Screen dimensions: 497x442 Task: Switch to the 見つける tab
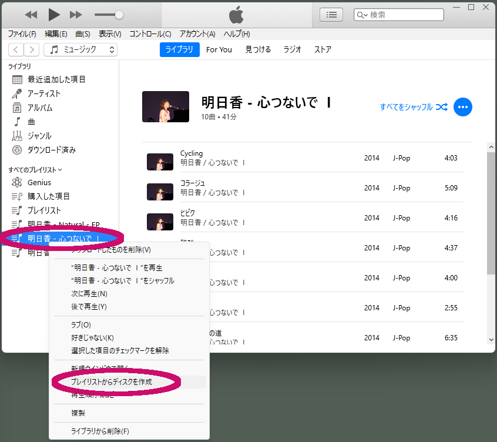[x=258, y=49]
